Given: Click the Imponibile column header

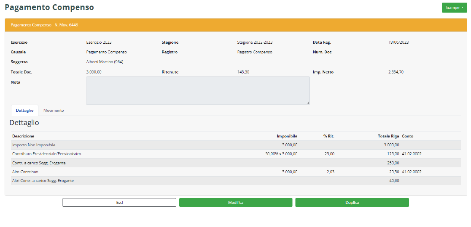Looking at the screenshot, I should [287, 136].
